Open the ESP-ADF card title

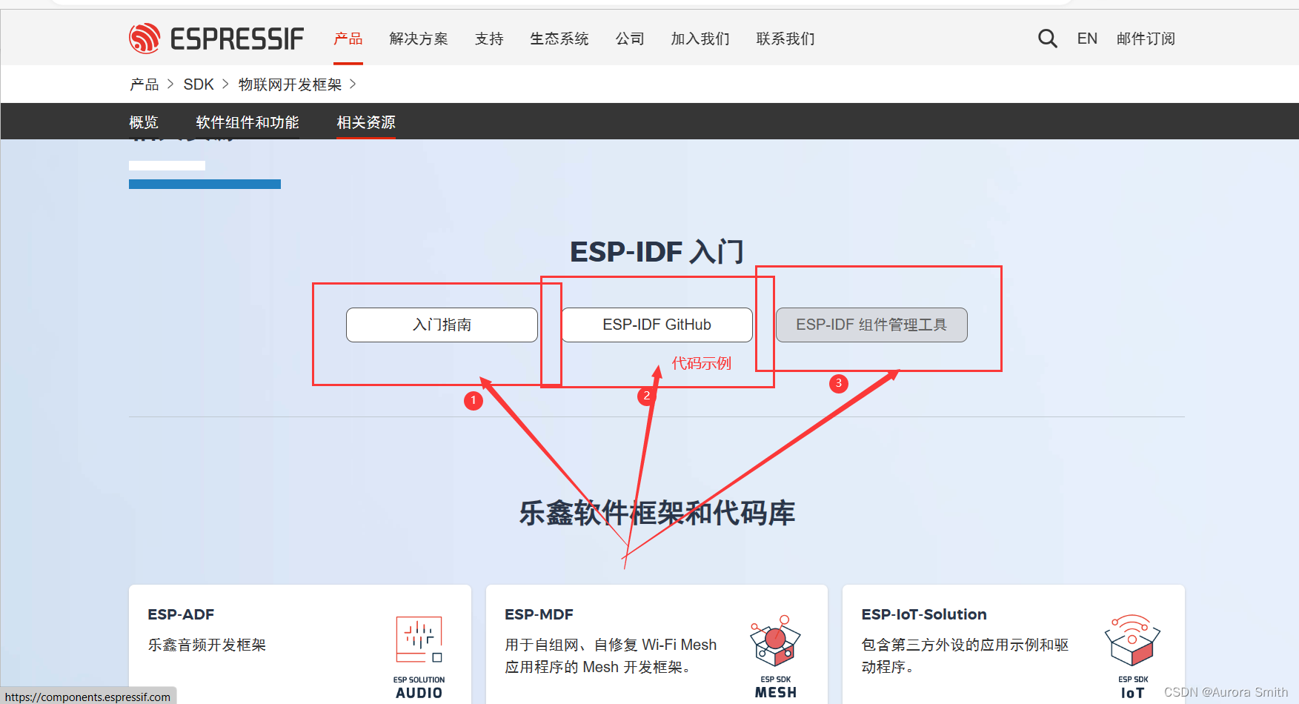click(x=181, y=614)
